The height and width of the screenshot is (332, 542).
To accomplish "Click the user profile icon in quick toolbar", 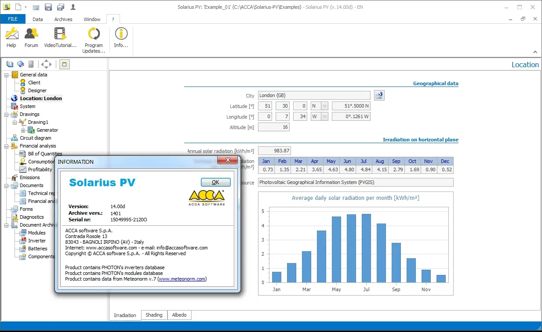I will click(x=73, y=7).
